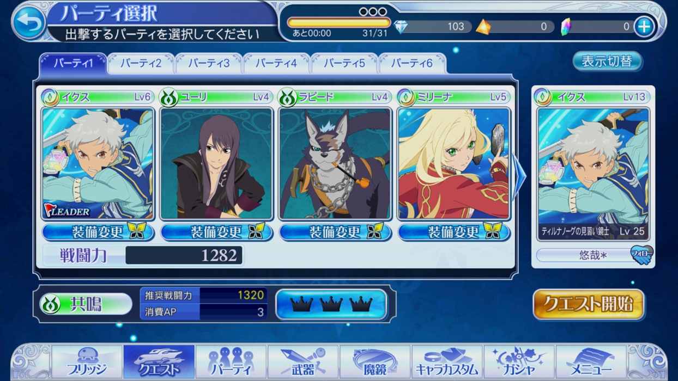The image size is (678, 381).
Task: Toggle follow heart for 悠哉*
Action: [x=641, y=255]
